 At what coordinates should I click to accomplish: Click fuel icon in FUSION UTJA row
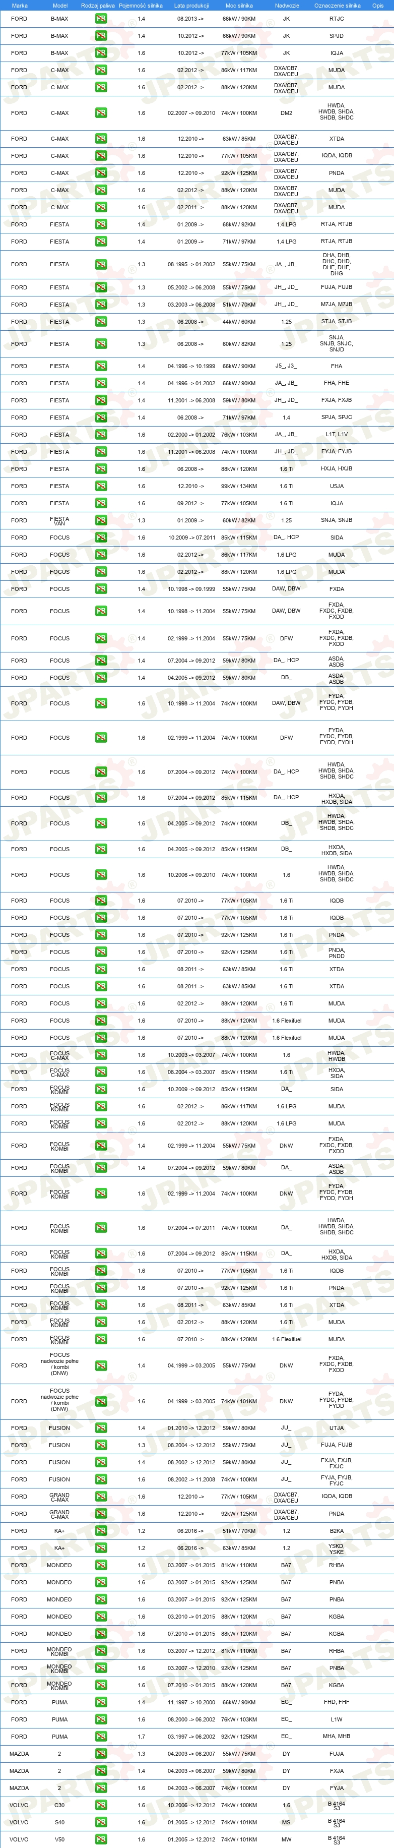pos(101,1428)
